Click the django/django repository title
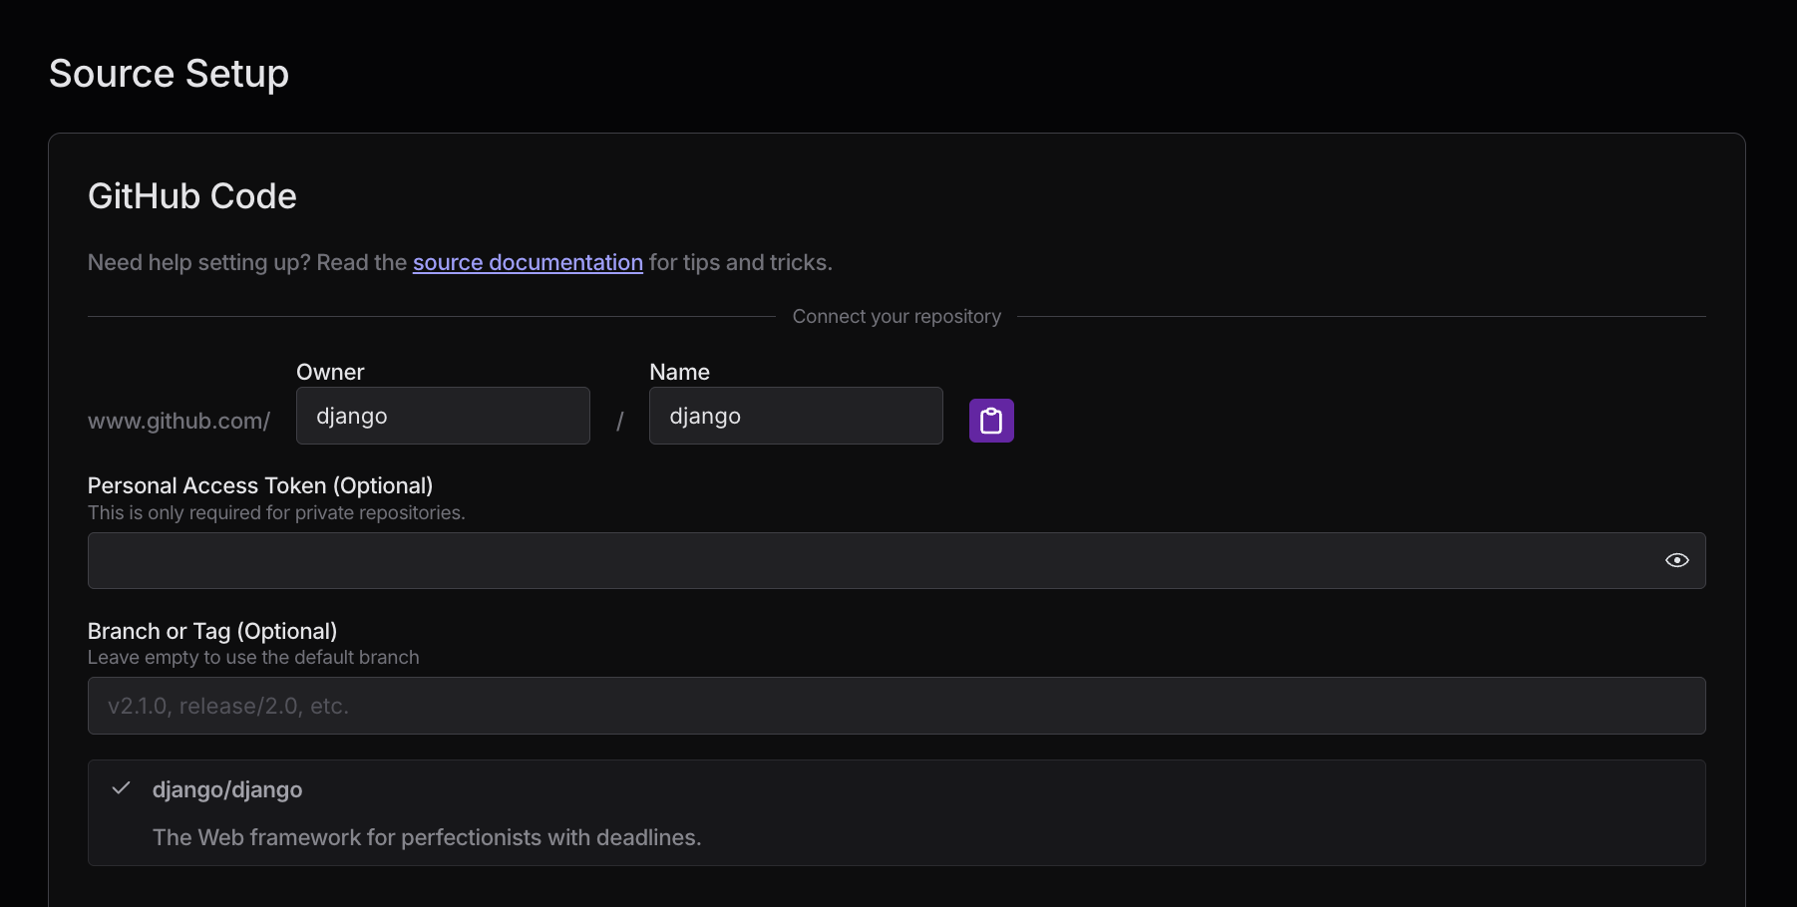 (227, 789)
